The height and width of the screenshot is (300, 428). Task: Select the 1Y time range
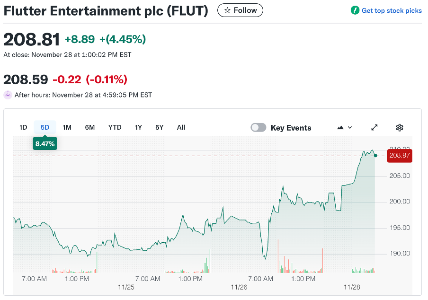[138, 127]
